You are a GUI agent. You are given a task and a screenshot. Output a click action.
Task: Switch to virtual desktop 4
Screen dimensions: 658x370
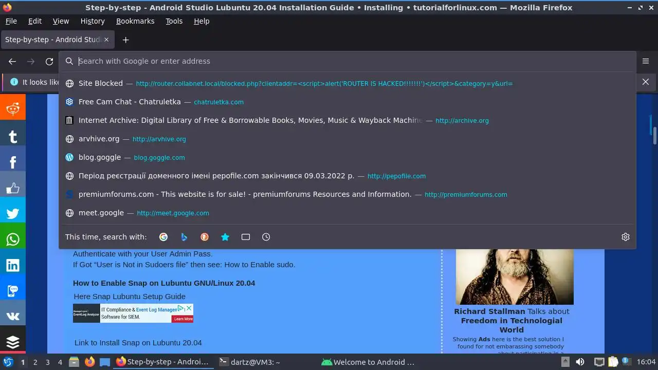click(x=60, y=362)
